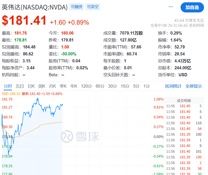208x175 pixels.
Task: Click the 货币单位 value USD
Action: tap(183, 75)
